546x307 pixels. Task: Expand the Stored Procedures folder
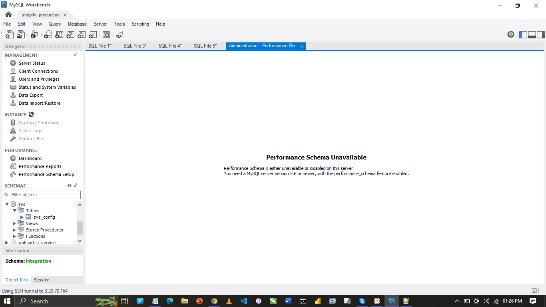(14, 230)
